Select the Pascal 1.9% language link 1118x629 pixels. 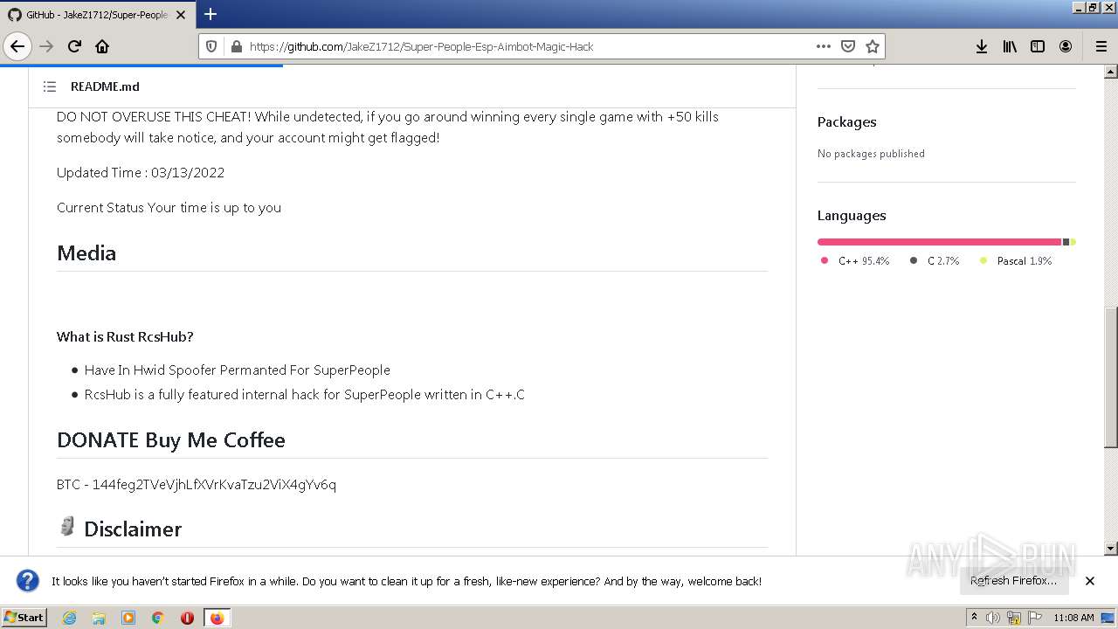point(1016,261)
